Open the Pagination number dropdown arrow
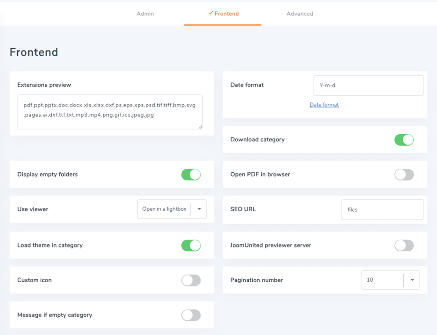This screenshot has width=437, height=335. tap(412, 280)
